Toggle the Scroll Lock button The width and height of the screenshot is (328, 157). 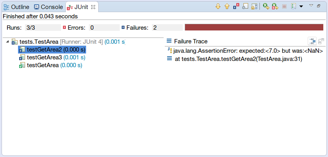point(254,6)
